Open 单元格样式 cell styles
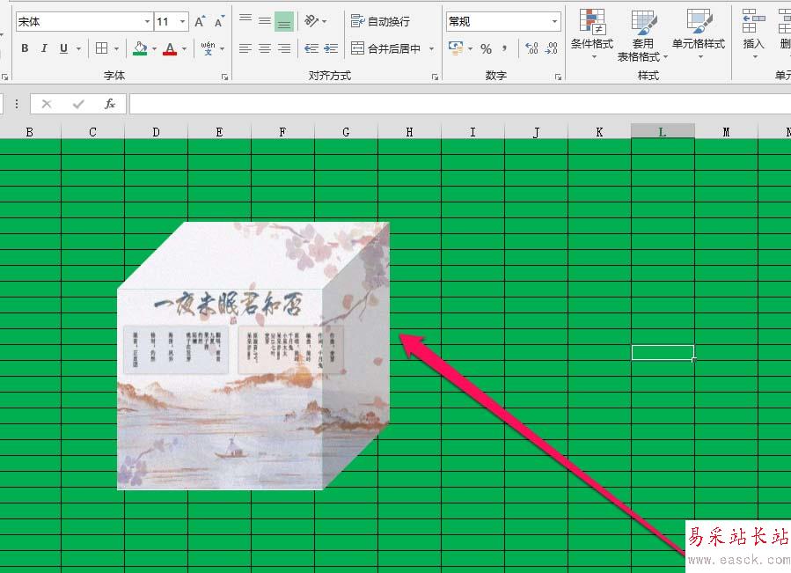 point(699,33)
